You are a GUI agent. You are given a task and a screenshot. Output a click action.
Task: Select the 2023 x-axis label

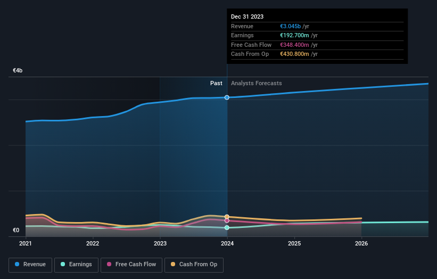(x=160, y=244)
